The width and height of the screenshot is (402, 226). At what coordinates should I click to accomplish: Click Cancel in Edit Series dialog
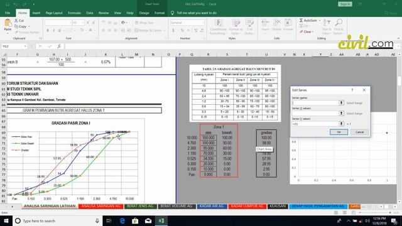(359, 132)
